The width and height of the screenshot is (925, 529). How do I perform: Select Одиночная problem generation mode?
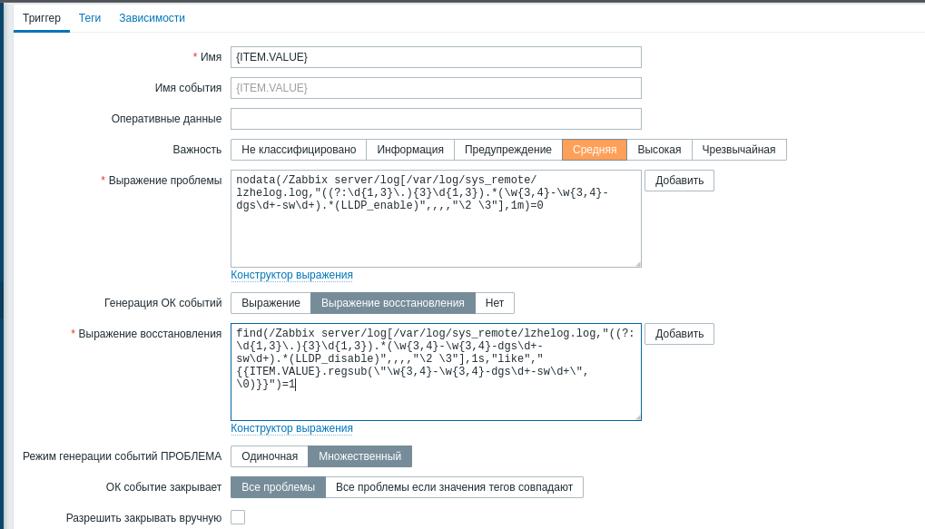point(270,456)
